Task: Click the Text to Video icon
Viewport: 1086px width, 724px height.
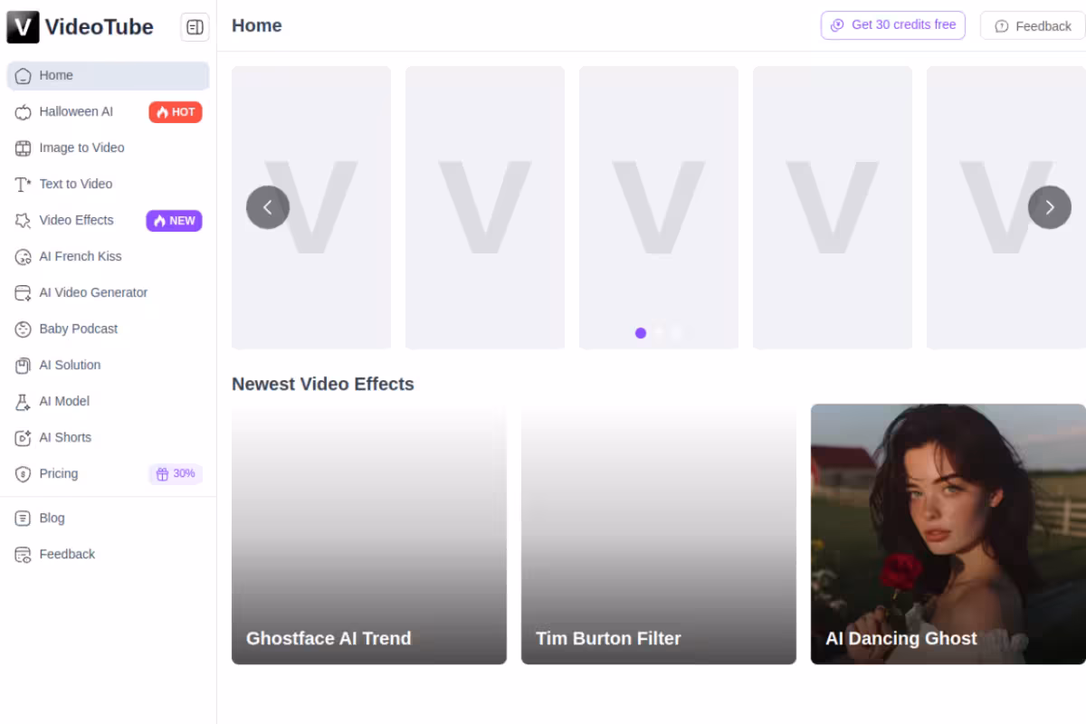Action: [24, 185]
